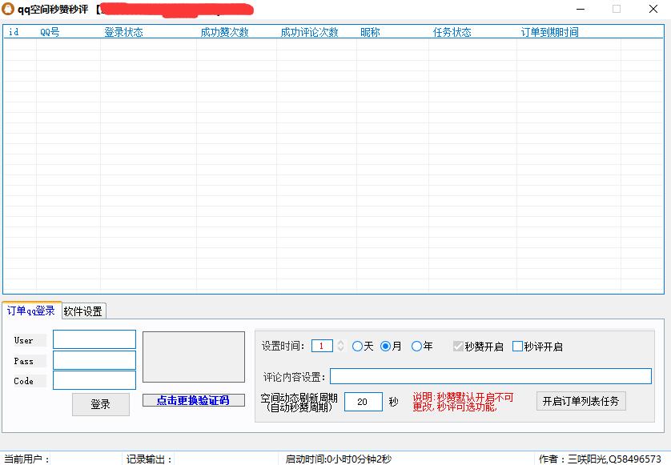Focus the Pass input field
Viewport: 671px width, 465px height.
click(94, 360)
